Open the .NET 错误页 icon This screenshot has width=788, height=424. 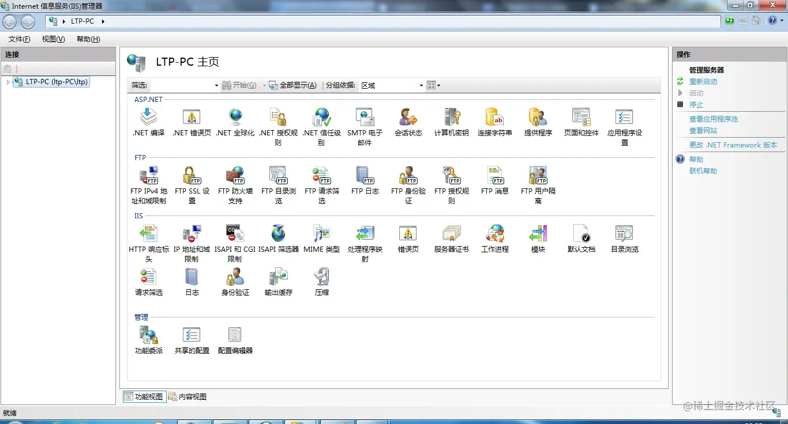192,118
